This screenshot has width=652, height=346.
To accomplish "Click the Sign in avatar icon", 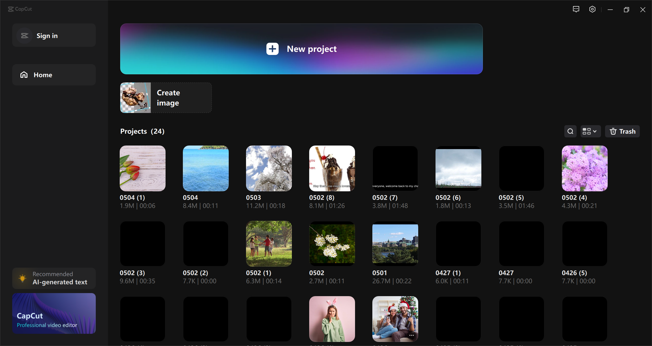I will 24,36.
